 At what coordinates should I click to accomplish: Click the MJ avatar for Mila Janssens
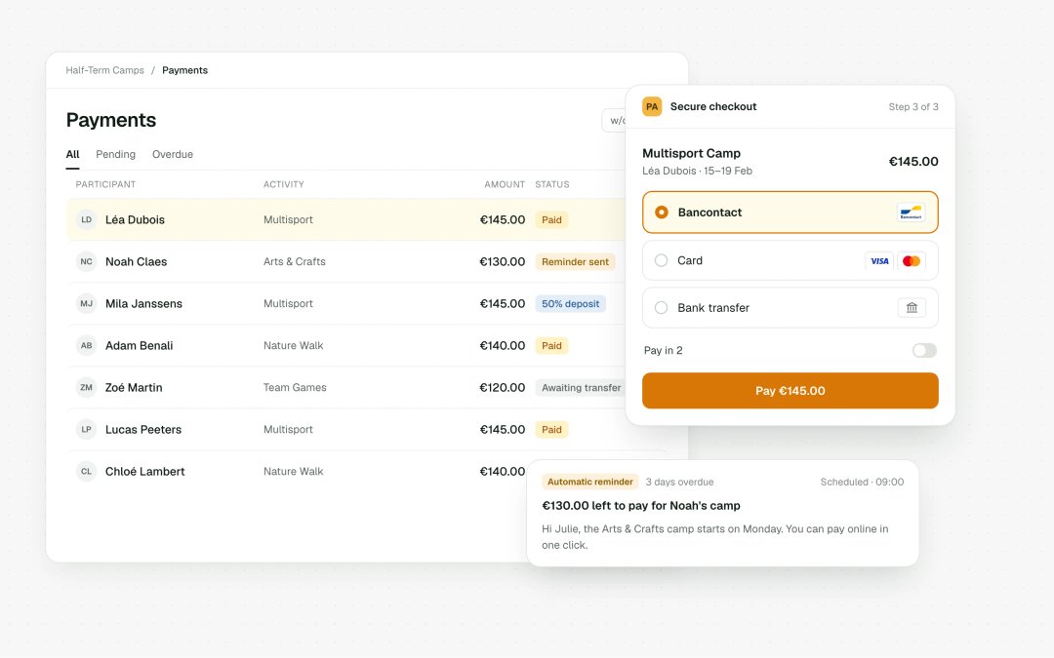click(86, 303)
